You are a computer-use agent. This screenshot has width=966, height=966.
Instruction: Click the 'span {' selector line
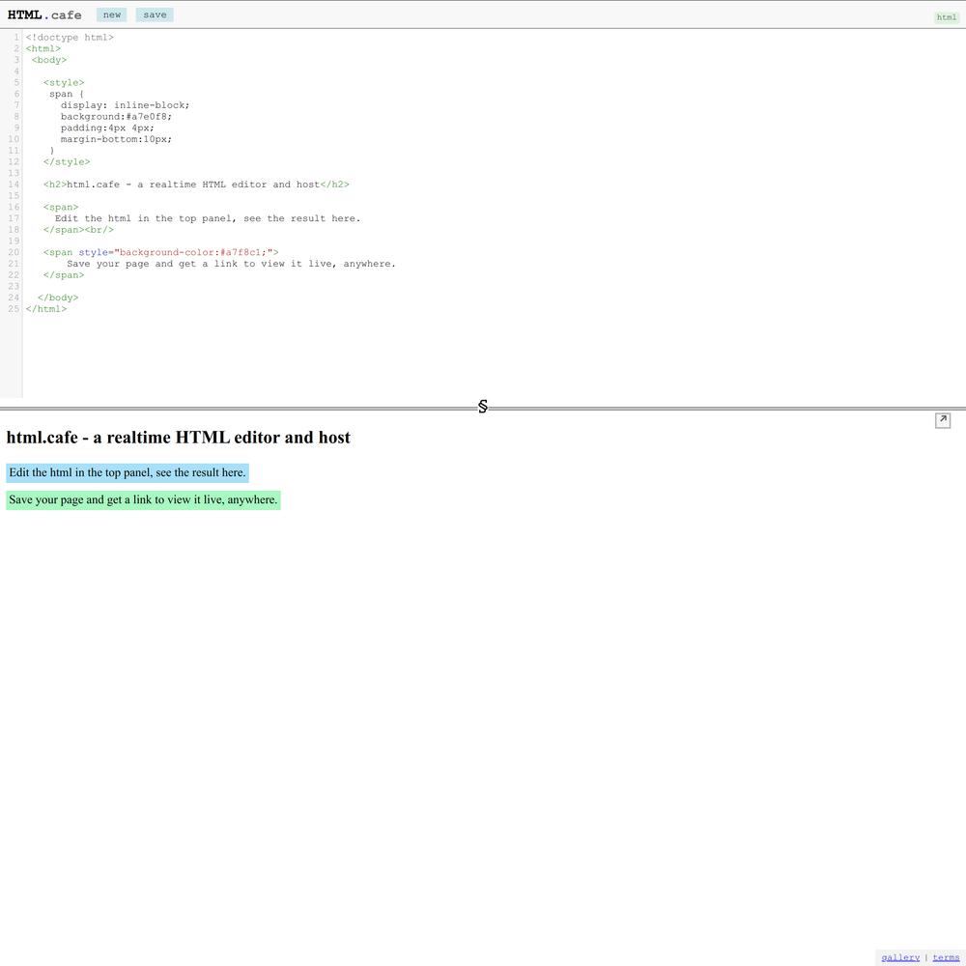coord(67,95)
